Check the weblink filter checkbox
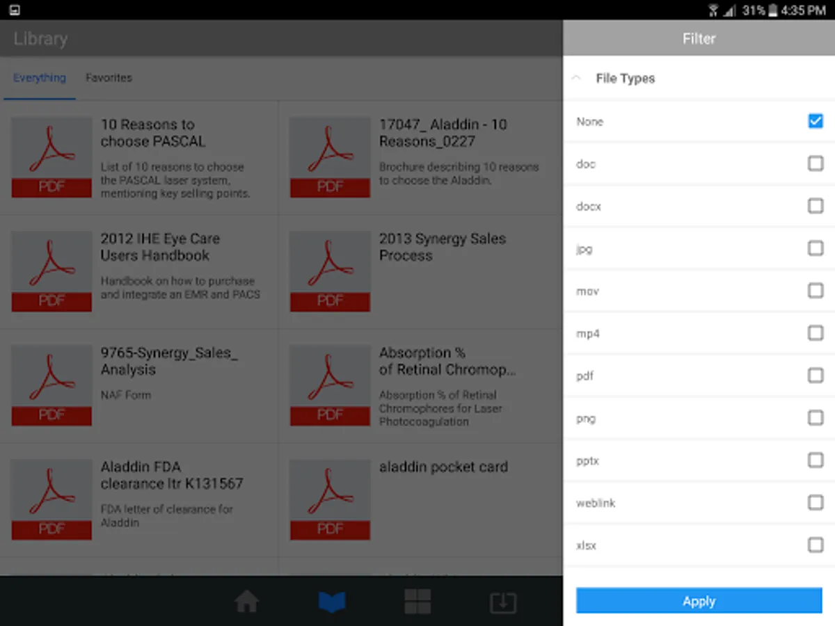The image size is (835, 626). 816,503
